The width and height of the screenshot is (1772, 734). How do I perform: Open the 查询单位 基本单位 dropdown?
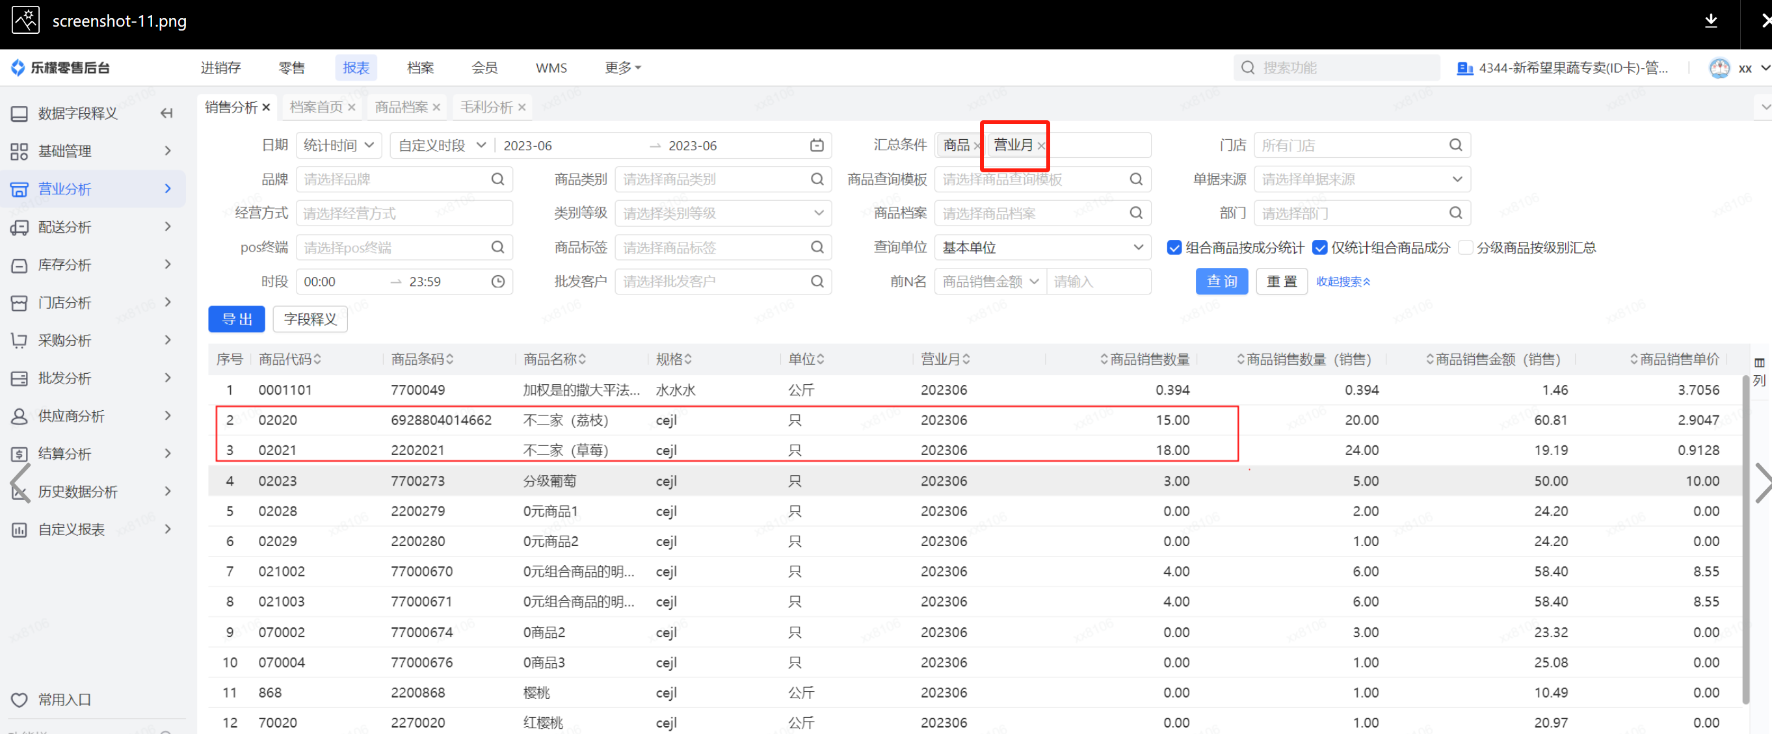coord(1042,247)
